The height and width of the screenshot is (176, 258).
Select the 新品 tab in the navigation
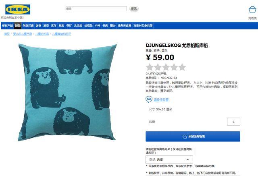coord(18,25)
